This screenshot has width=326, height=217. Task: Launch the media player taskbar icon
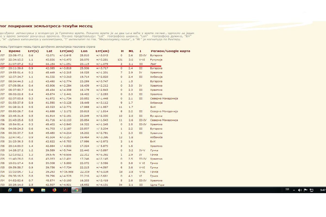coord(21,190)
